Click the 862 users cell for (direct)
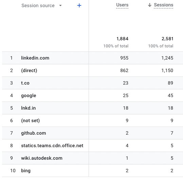The image size is (183, 180). pyautogui.click(x=124, y=70)
